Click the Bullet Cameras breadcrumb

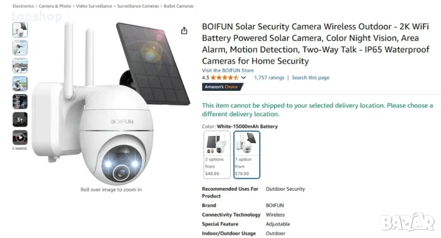179,6
